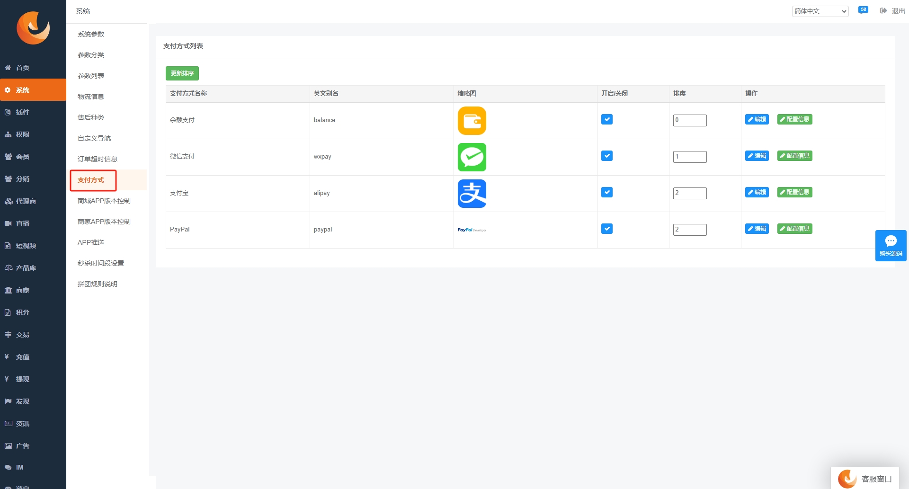This screenshot has width=909, height=489.
Task: Click 配置信息 button for 微信支付
Action: tap(795, 156)
